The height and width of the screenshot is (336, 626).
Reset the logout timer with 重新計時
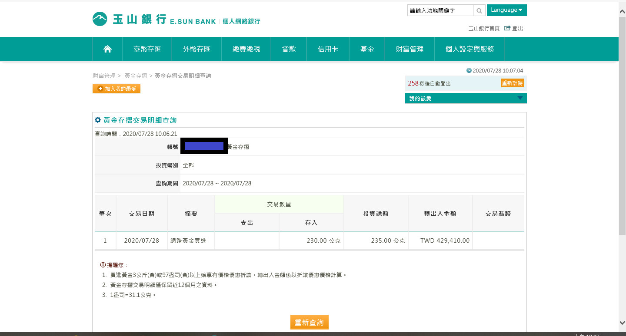[512, 83]
